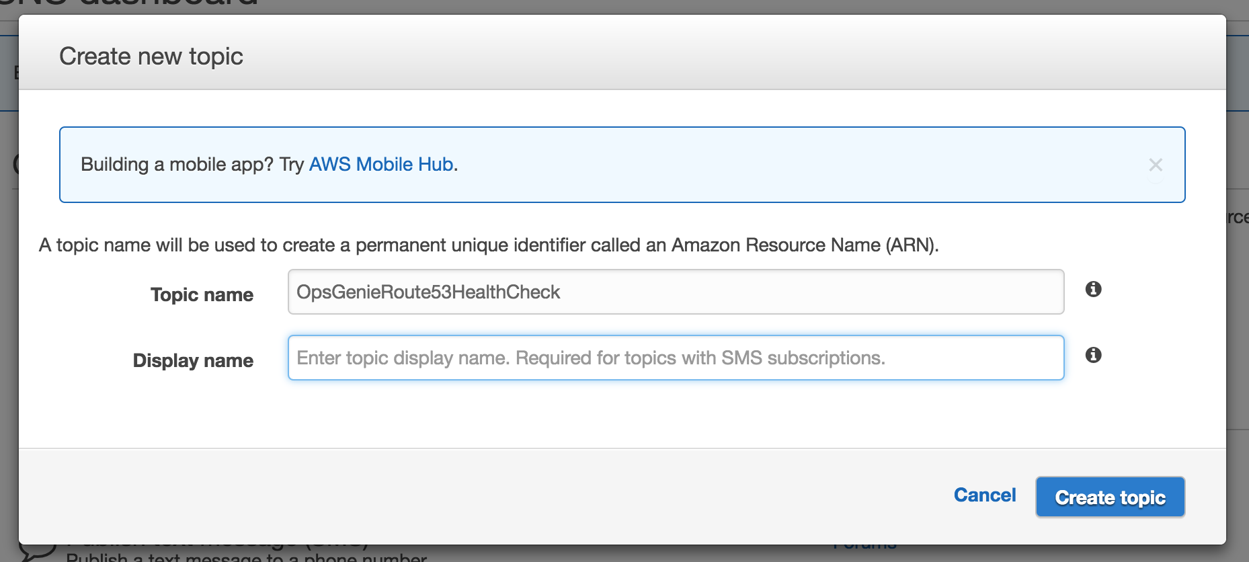Click the dimmed overlay right of dialog
The width and height of the screenshot is (1249, 562).
(1238, 323)
